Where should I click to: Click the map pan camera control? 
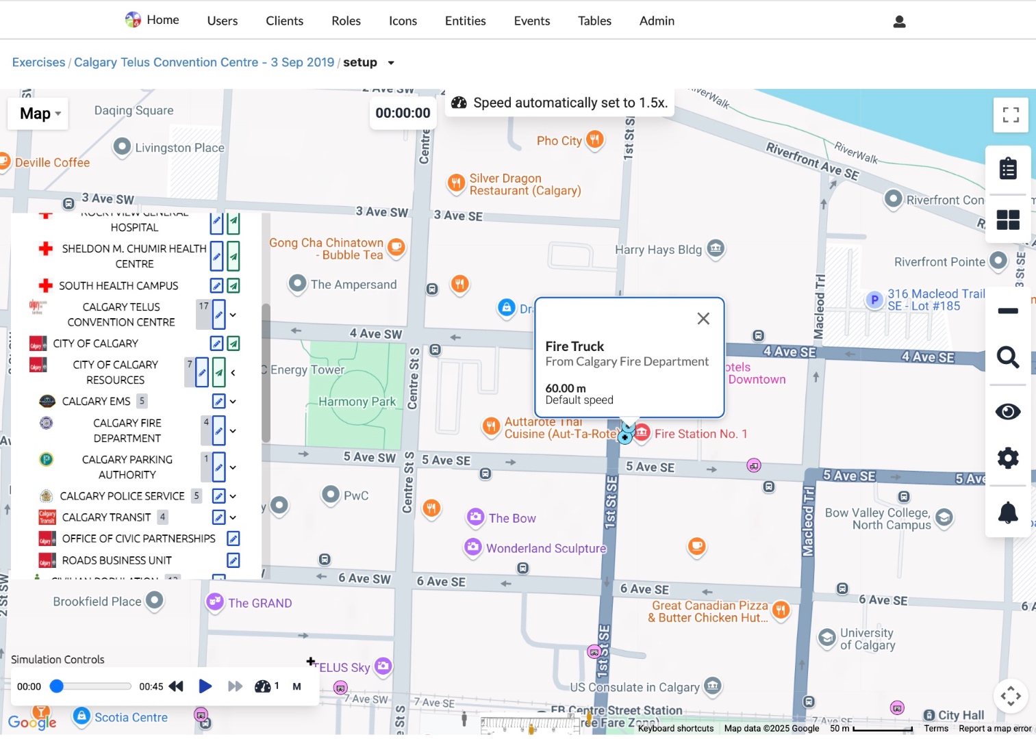point(1011,696)
